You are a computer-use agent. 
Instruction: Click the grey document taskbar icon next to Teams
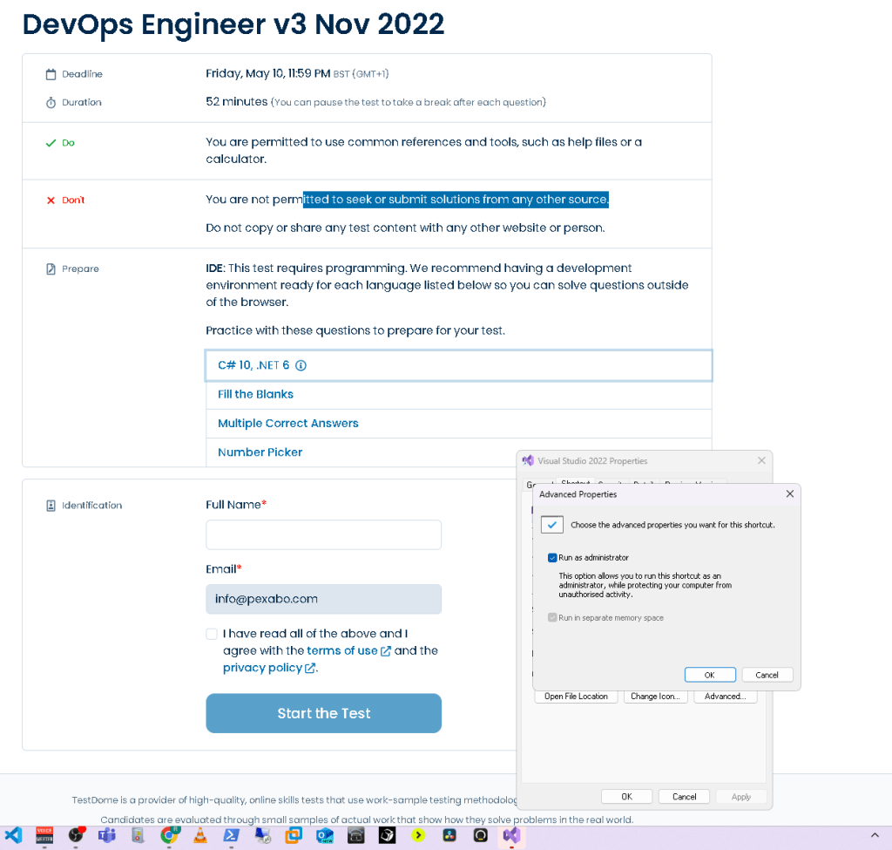coord(138,835)
